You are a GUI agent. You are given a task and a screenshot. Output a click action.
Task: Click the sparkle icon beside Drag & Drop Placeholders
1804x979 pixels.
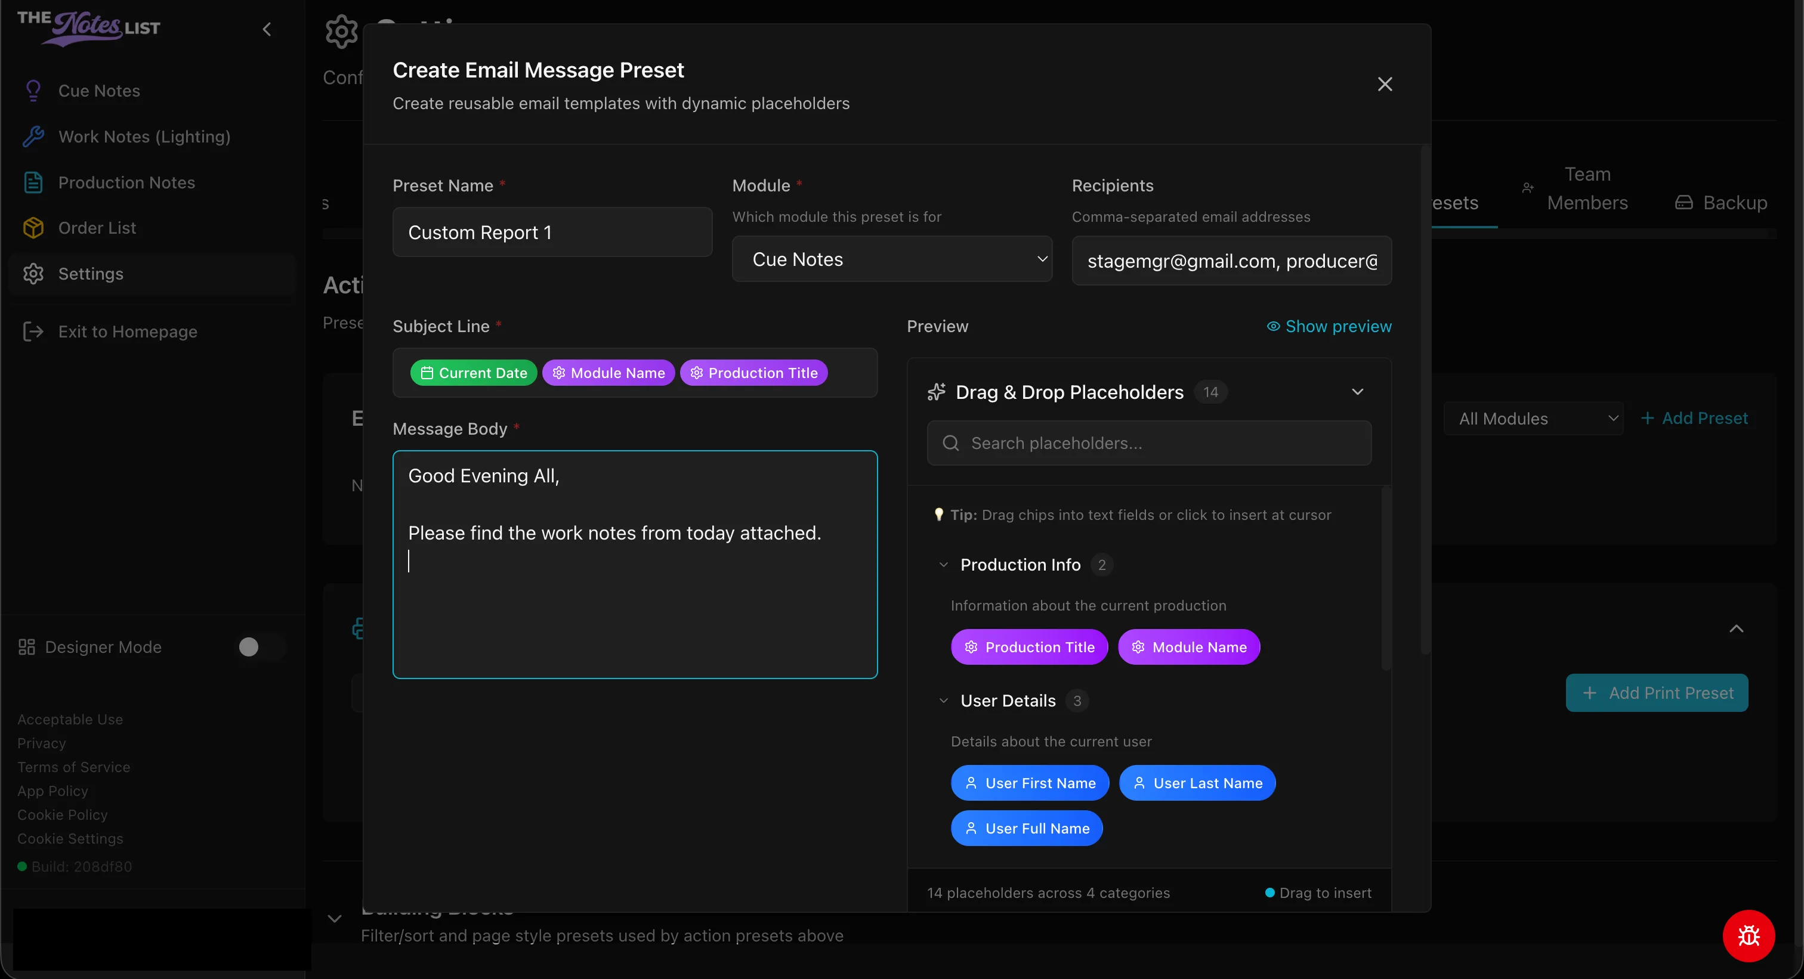point(937,392)
